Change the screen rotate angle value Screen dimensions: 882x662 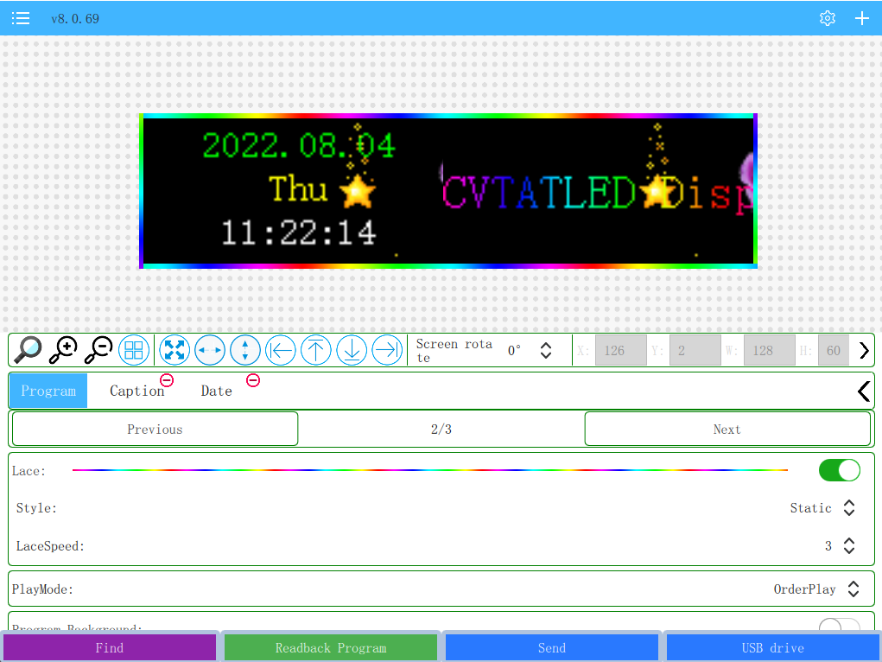click(x=530, y=350)
